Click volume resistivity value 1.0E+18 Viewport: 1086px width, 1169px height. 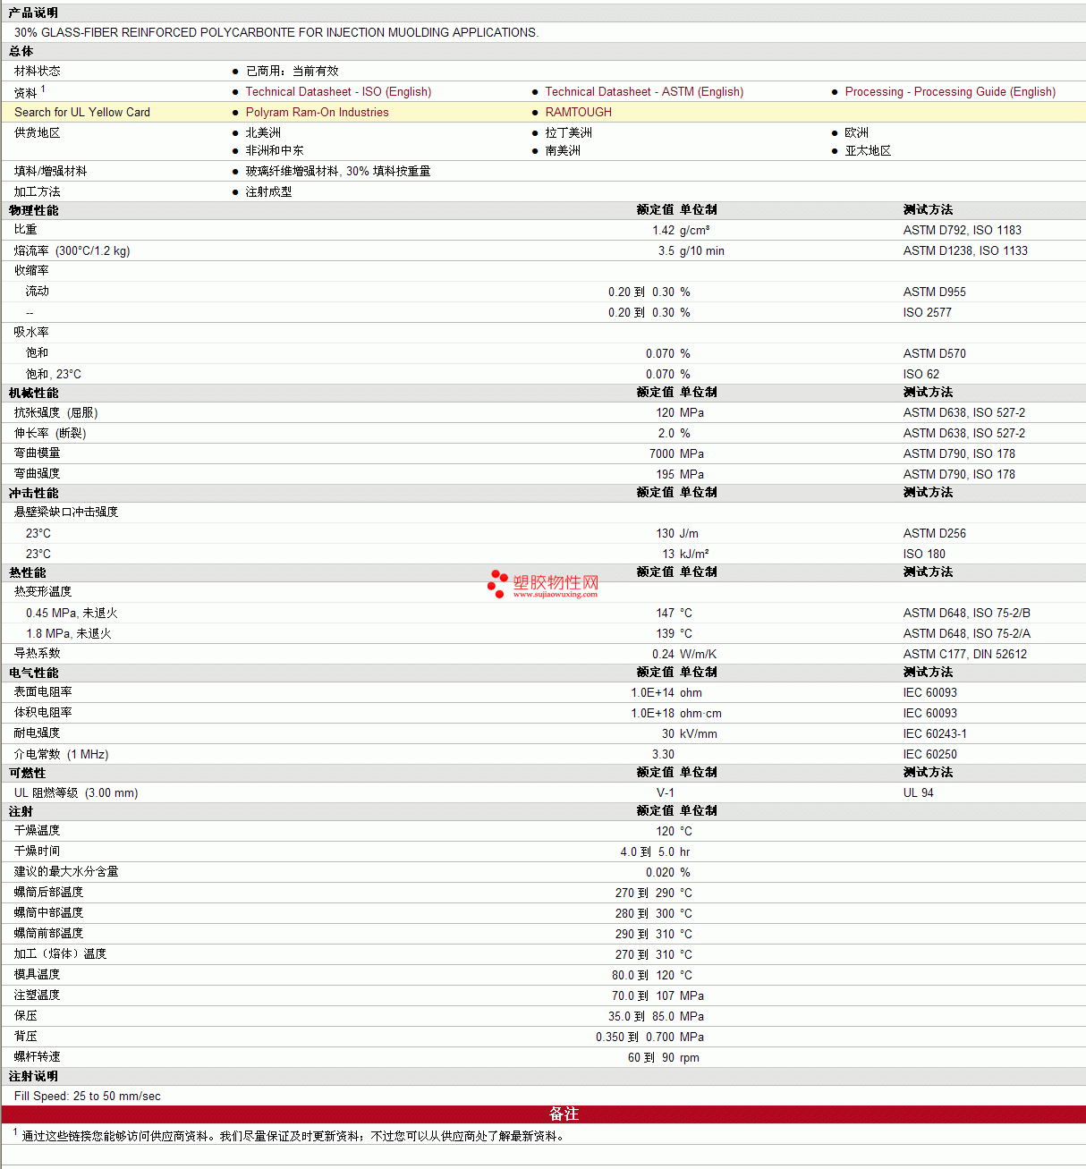click(653, 714)
